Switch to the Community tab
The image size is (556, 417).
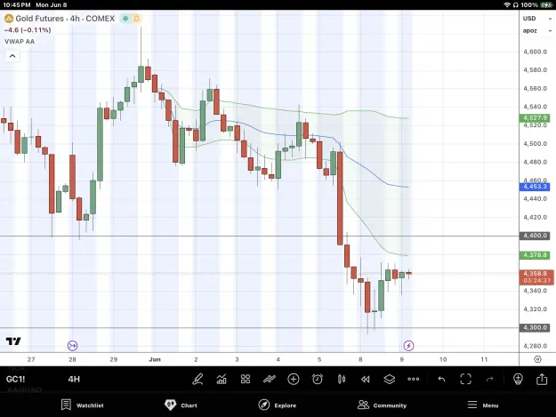(382, 405)
